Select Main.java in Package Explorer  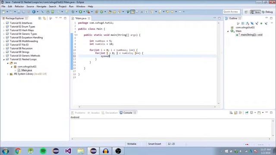coord(27,70)
